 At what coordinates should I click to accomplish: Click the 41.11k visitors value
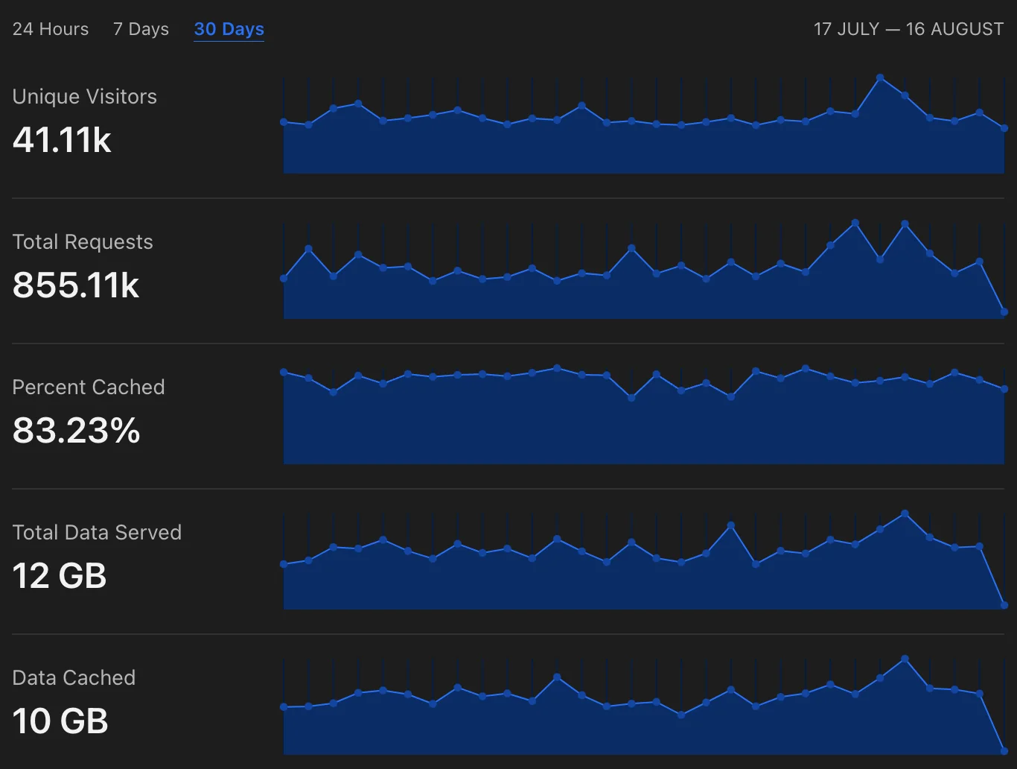[61, 140]
